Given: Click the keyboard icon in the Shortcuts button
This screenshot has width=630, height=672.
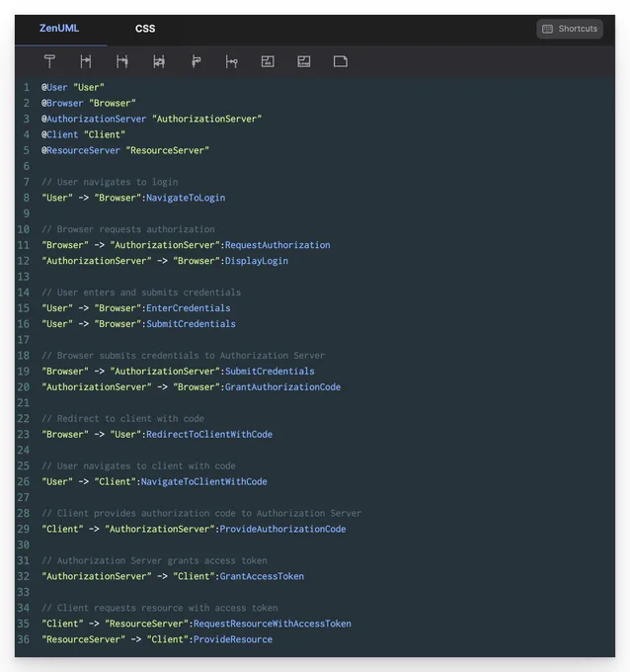Looking at the screenshot, I should point(547,29).
